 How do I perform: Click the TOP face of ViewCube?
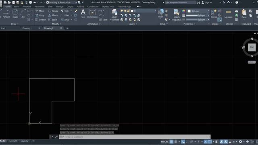(x=252, y=48)
